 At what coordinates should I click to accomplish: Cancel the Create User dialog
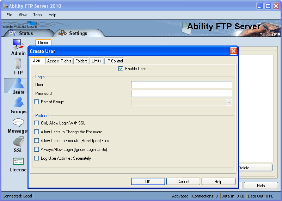point(183,181)
